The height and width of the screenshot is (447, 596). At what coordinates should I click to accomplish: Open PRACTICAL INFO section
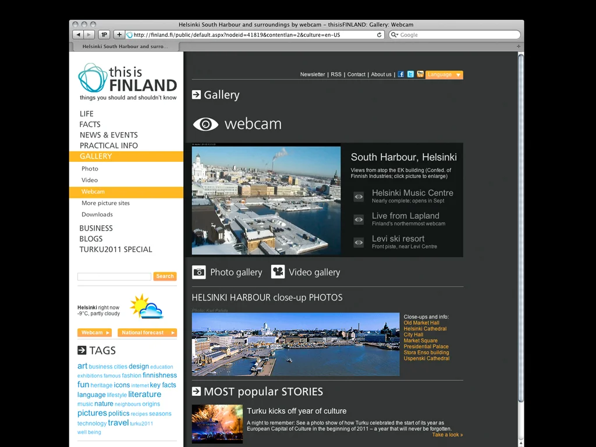click(109, 146)
